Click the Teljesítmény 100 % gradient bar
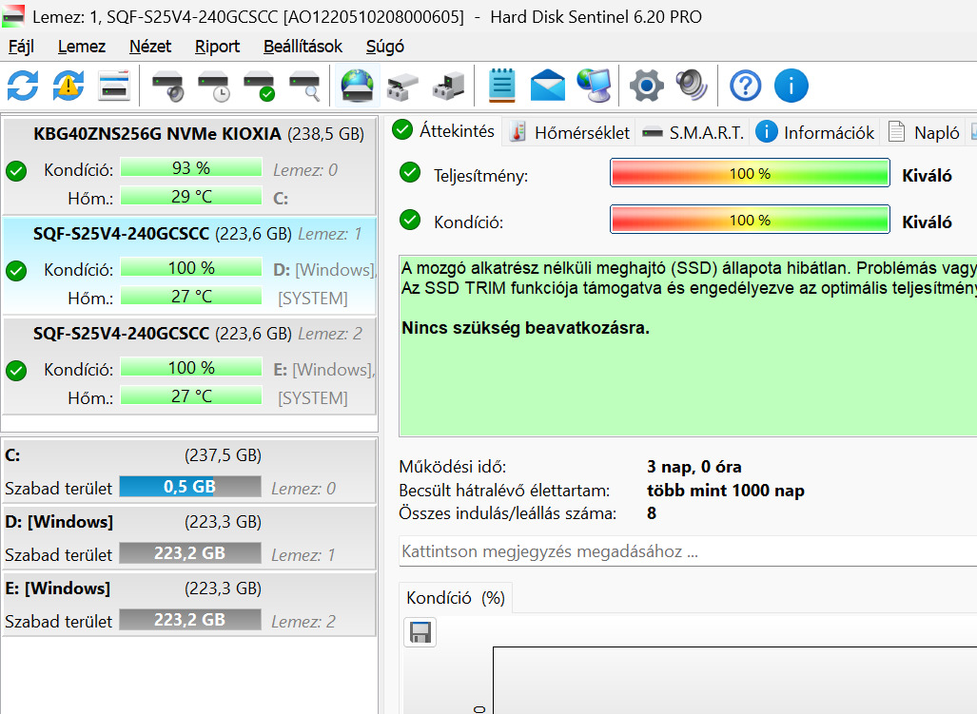The width and height of the screenshot is (977, 714). [750, 173]
